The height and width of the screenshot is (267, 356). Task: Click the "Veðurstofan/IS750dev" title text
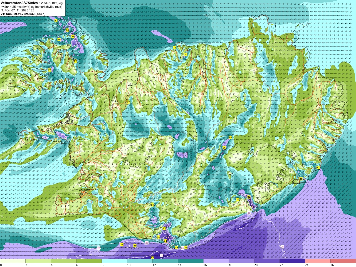[19, 3]
